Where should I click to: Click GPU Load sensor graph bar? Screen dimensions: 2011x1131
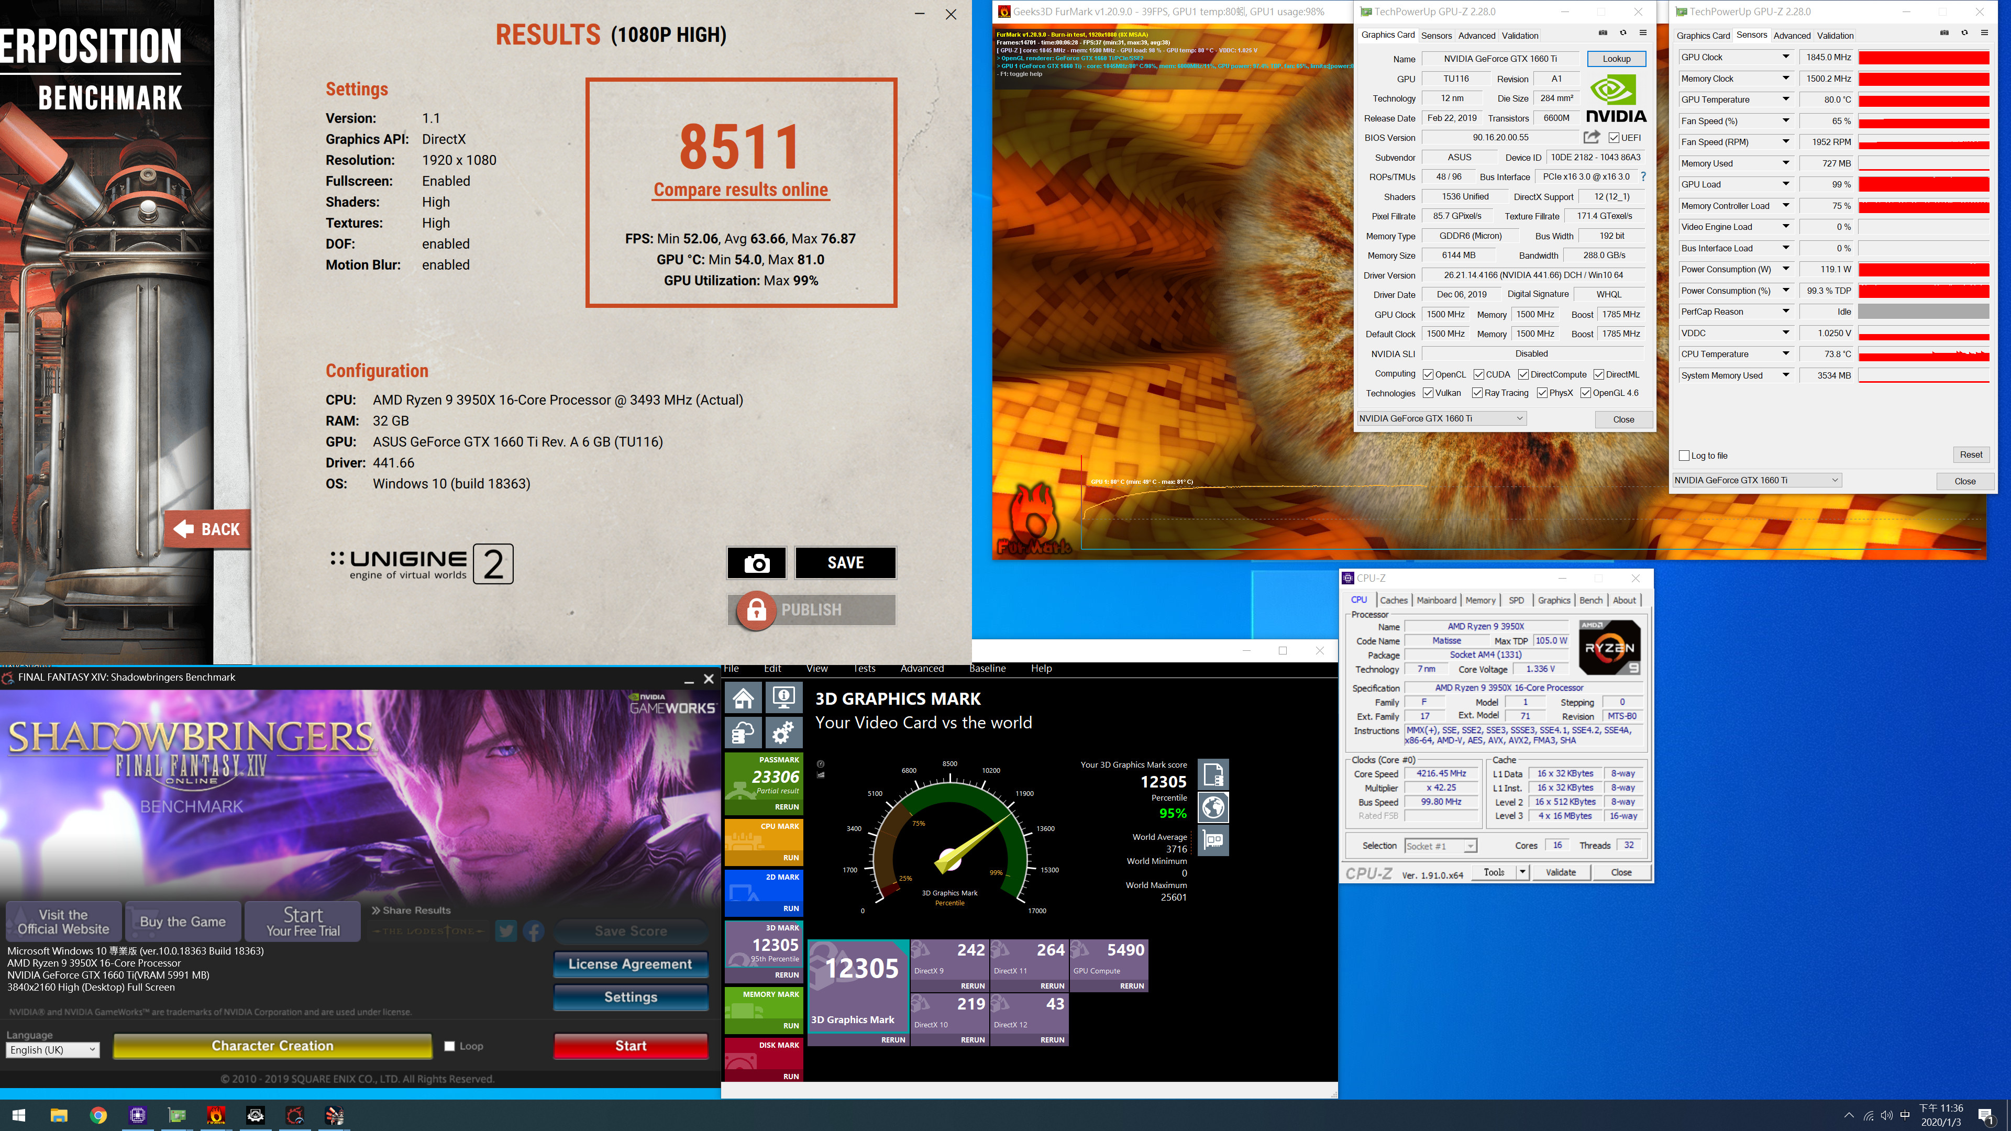(1924, 184)
